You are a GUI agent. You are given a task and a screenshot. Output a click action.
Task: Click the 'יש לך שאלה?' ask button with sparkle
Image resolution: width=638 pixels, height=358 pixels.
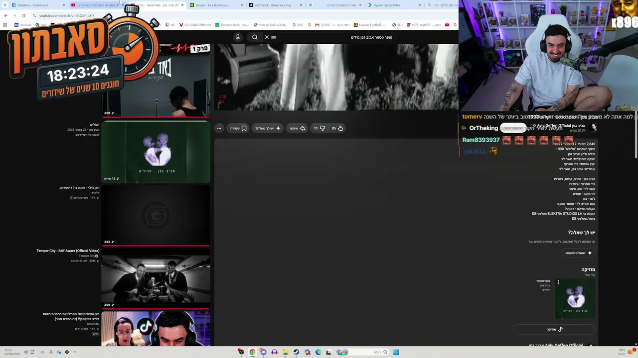268,128
